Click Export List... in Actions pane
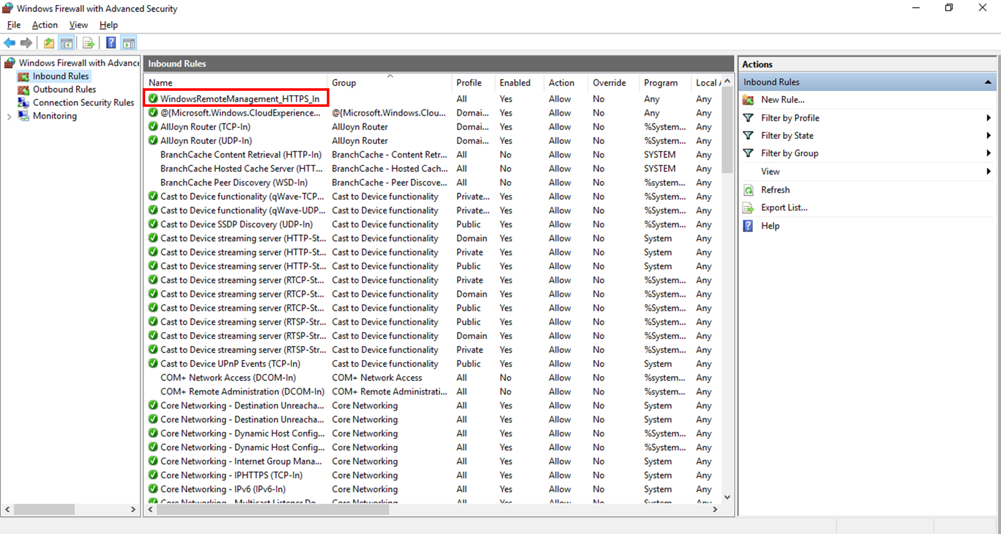The image size is (1001, 534). 784,208
